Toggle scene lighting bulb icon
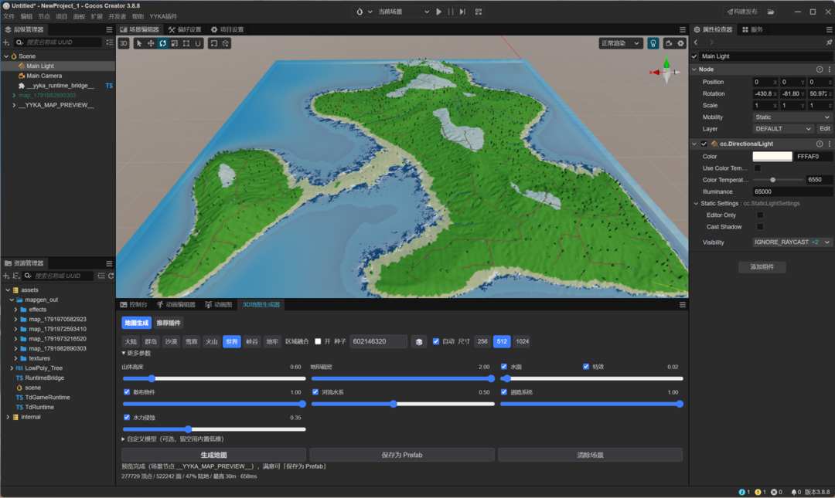The height and width of the screenshot is (498, 835). (653, 44)
